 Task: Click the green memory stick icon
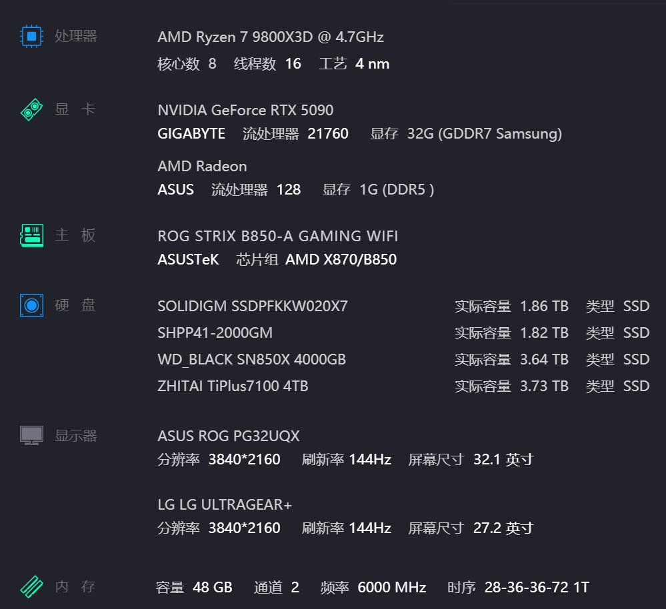pos(31,586)
